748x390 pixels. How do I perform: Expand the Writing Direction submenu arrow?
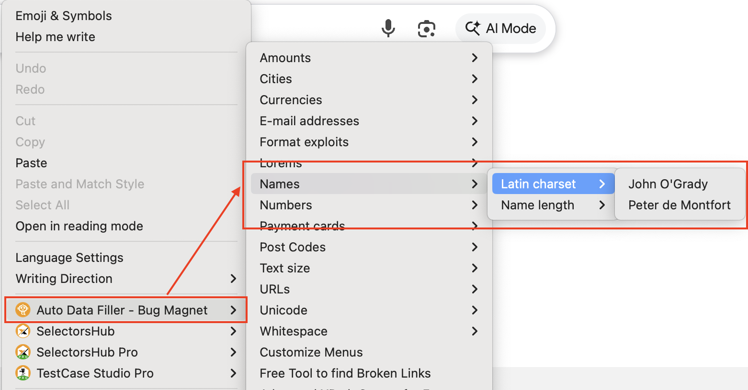pyautogui.click(x=233, y=279)
